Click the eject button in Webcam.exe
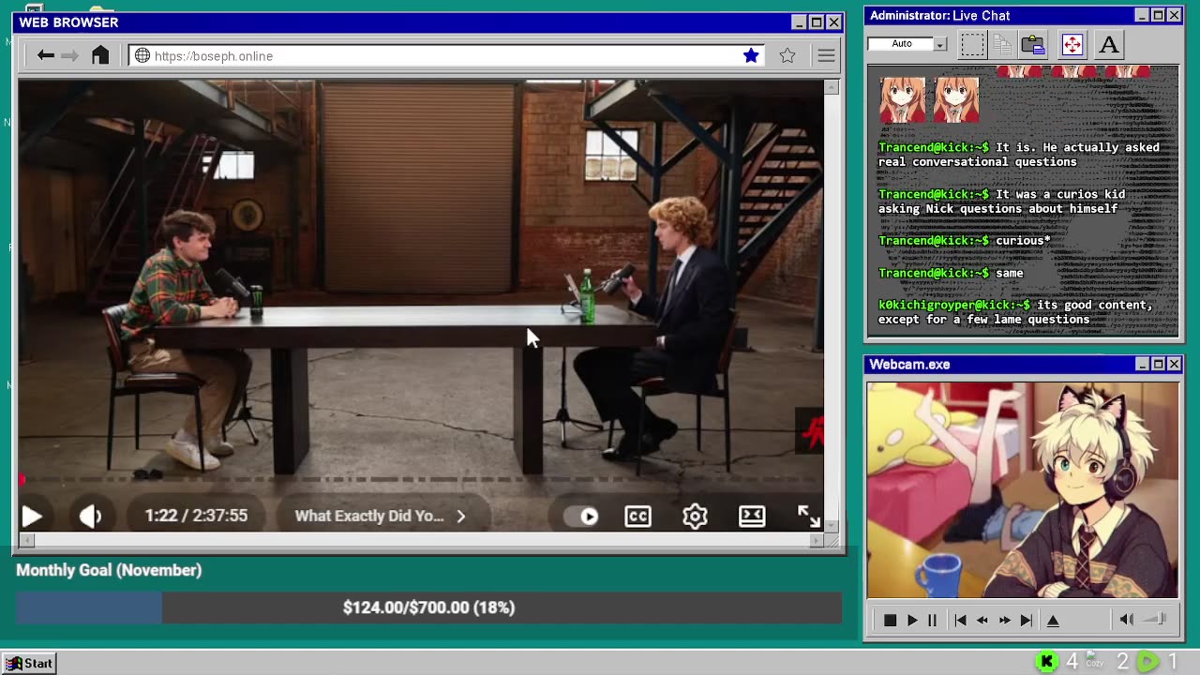 (x=1053, y=620)
